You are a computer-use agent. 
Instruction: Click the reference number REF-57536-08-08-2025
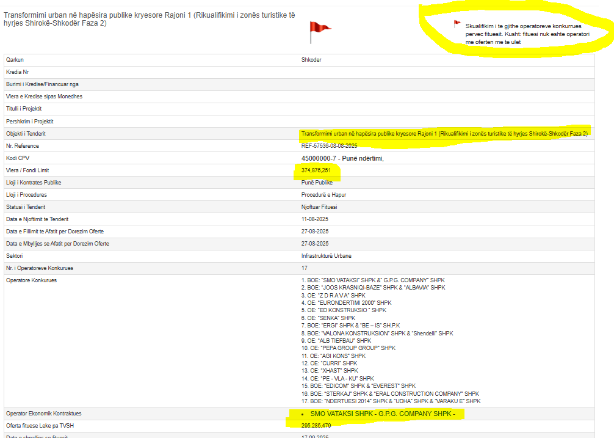pos(329,146)
